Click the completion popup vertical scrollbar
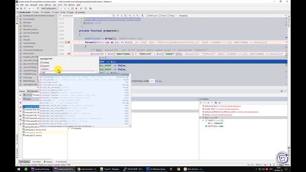The width and height of the screenshot is (306, 172). click(x=130, y=99)
